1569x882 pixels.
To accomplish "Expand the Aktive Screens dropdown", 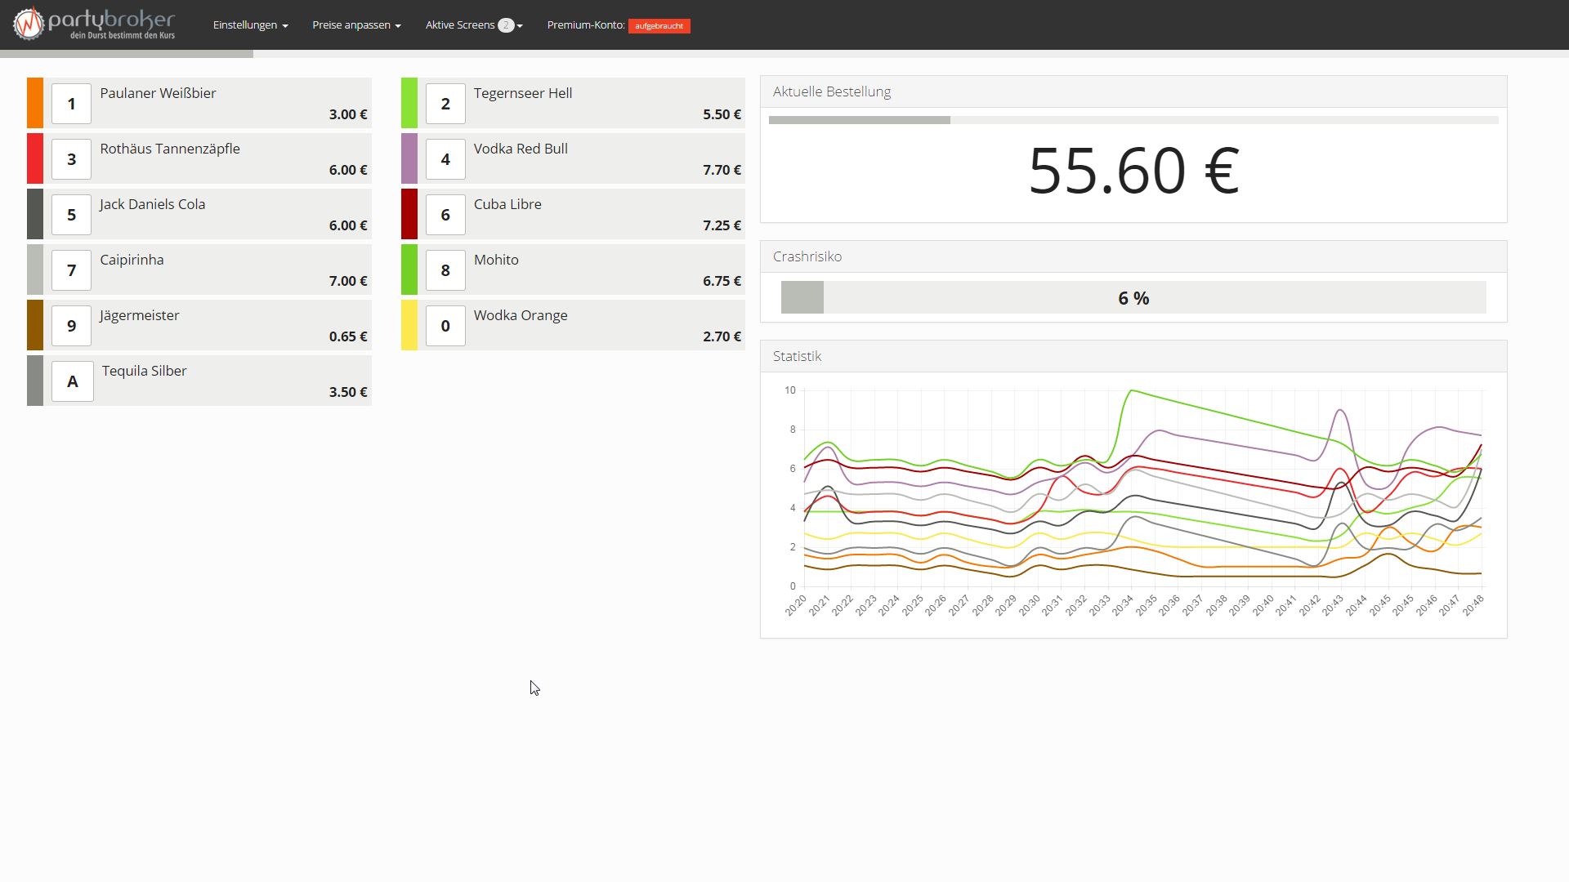I will click(x=474, y=25).
